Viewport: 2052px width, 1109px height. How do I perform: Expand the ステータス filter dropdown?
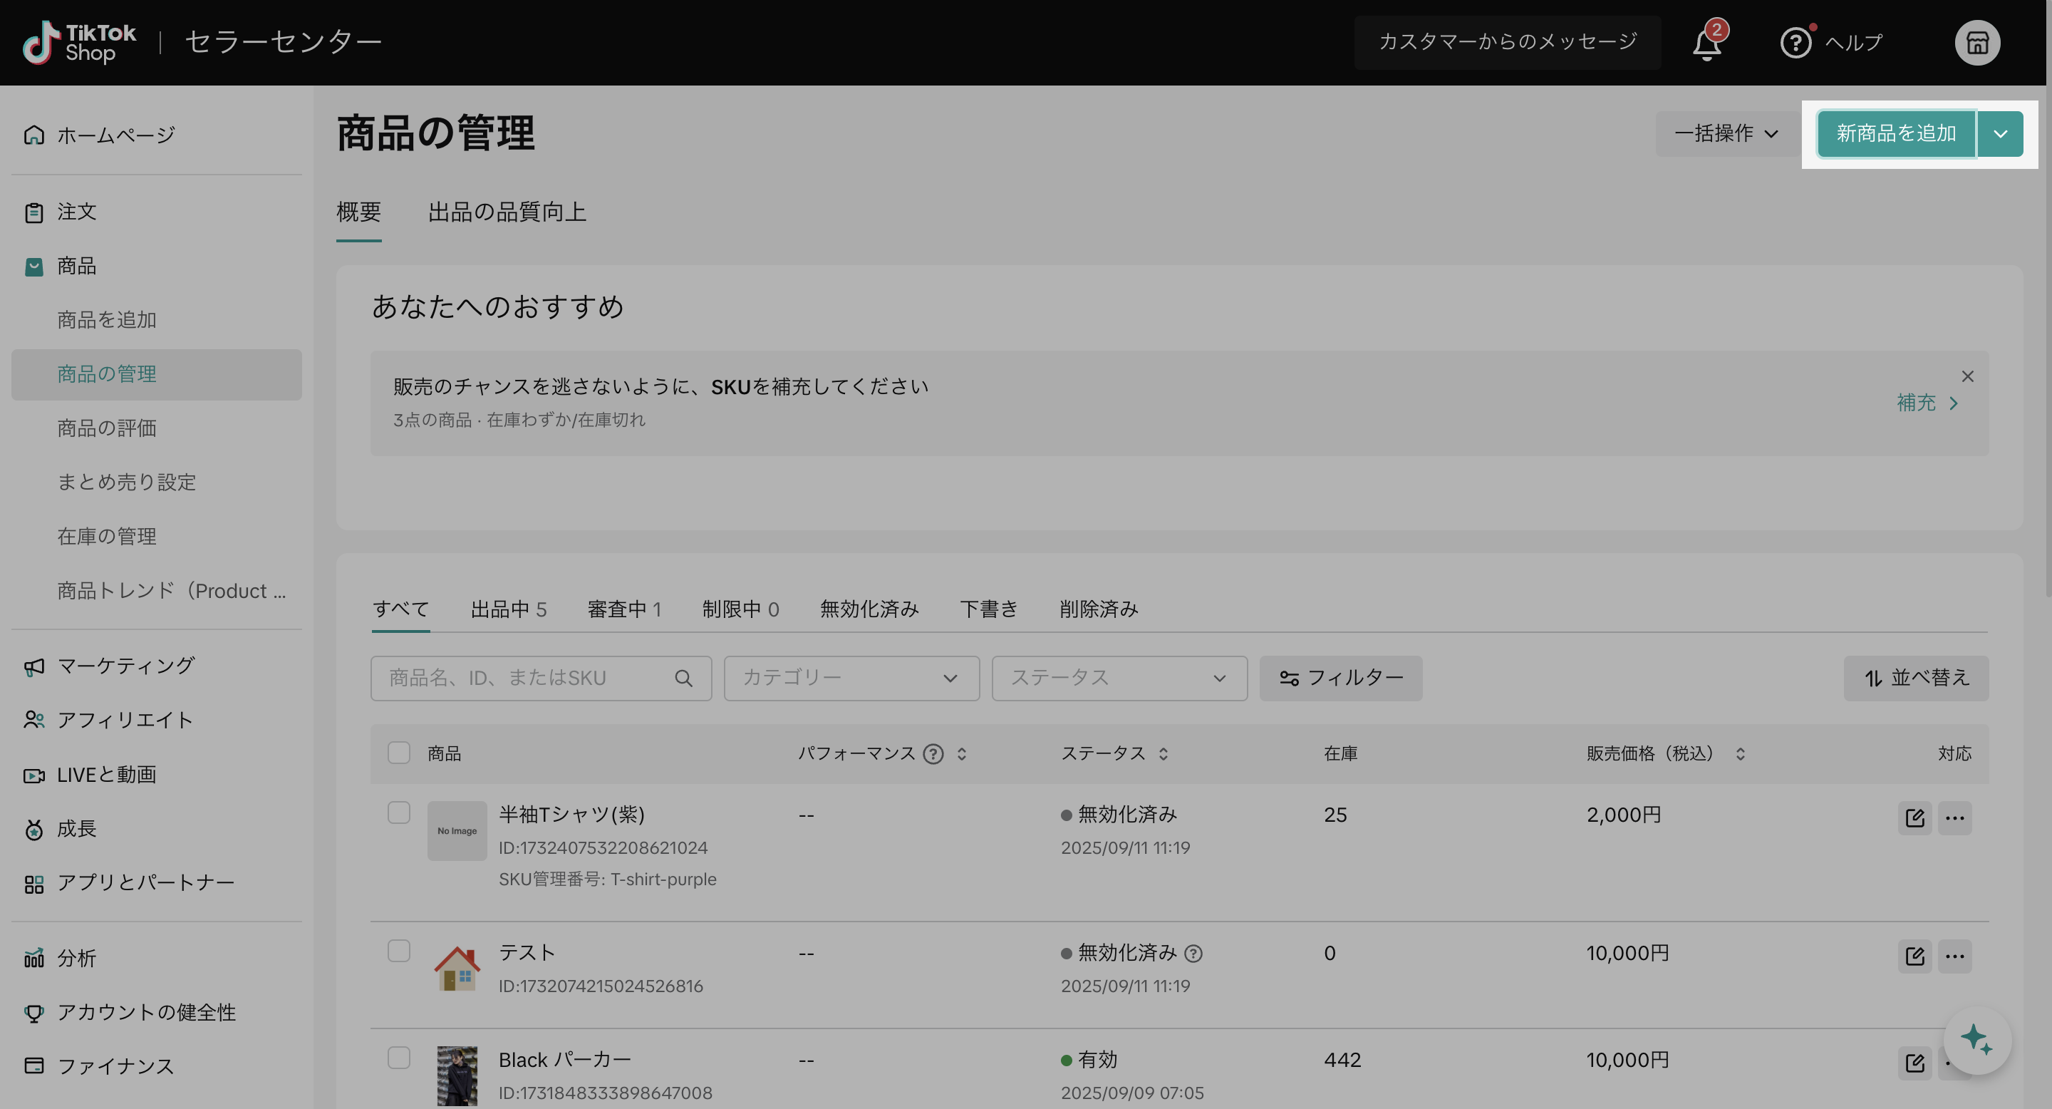pyautogui.click(x=1119, y=678)
